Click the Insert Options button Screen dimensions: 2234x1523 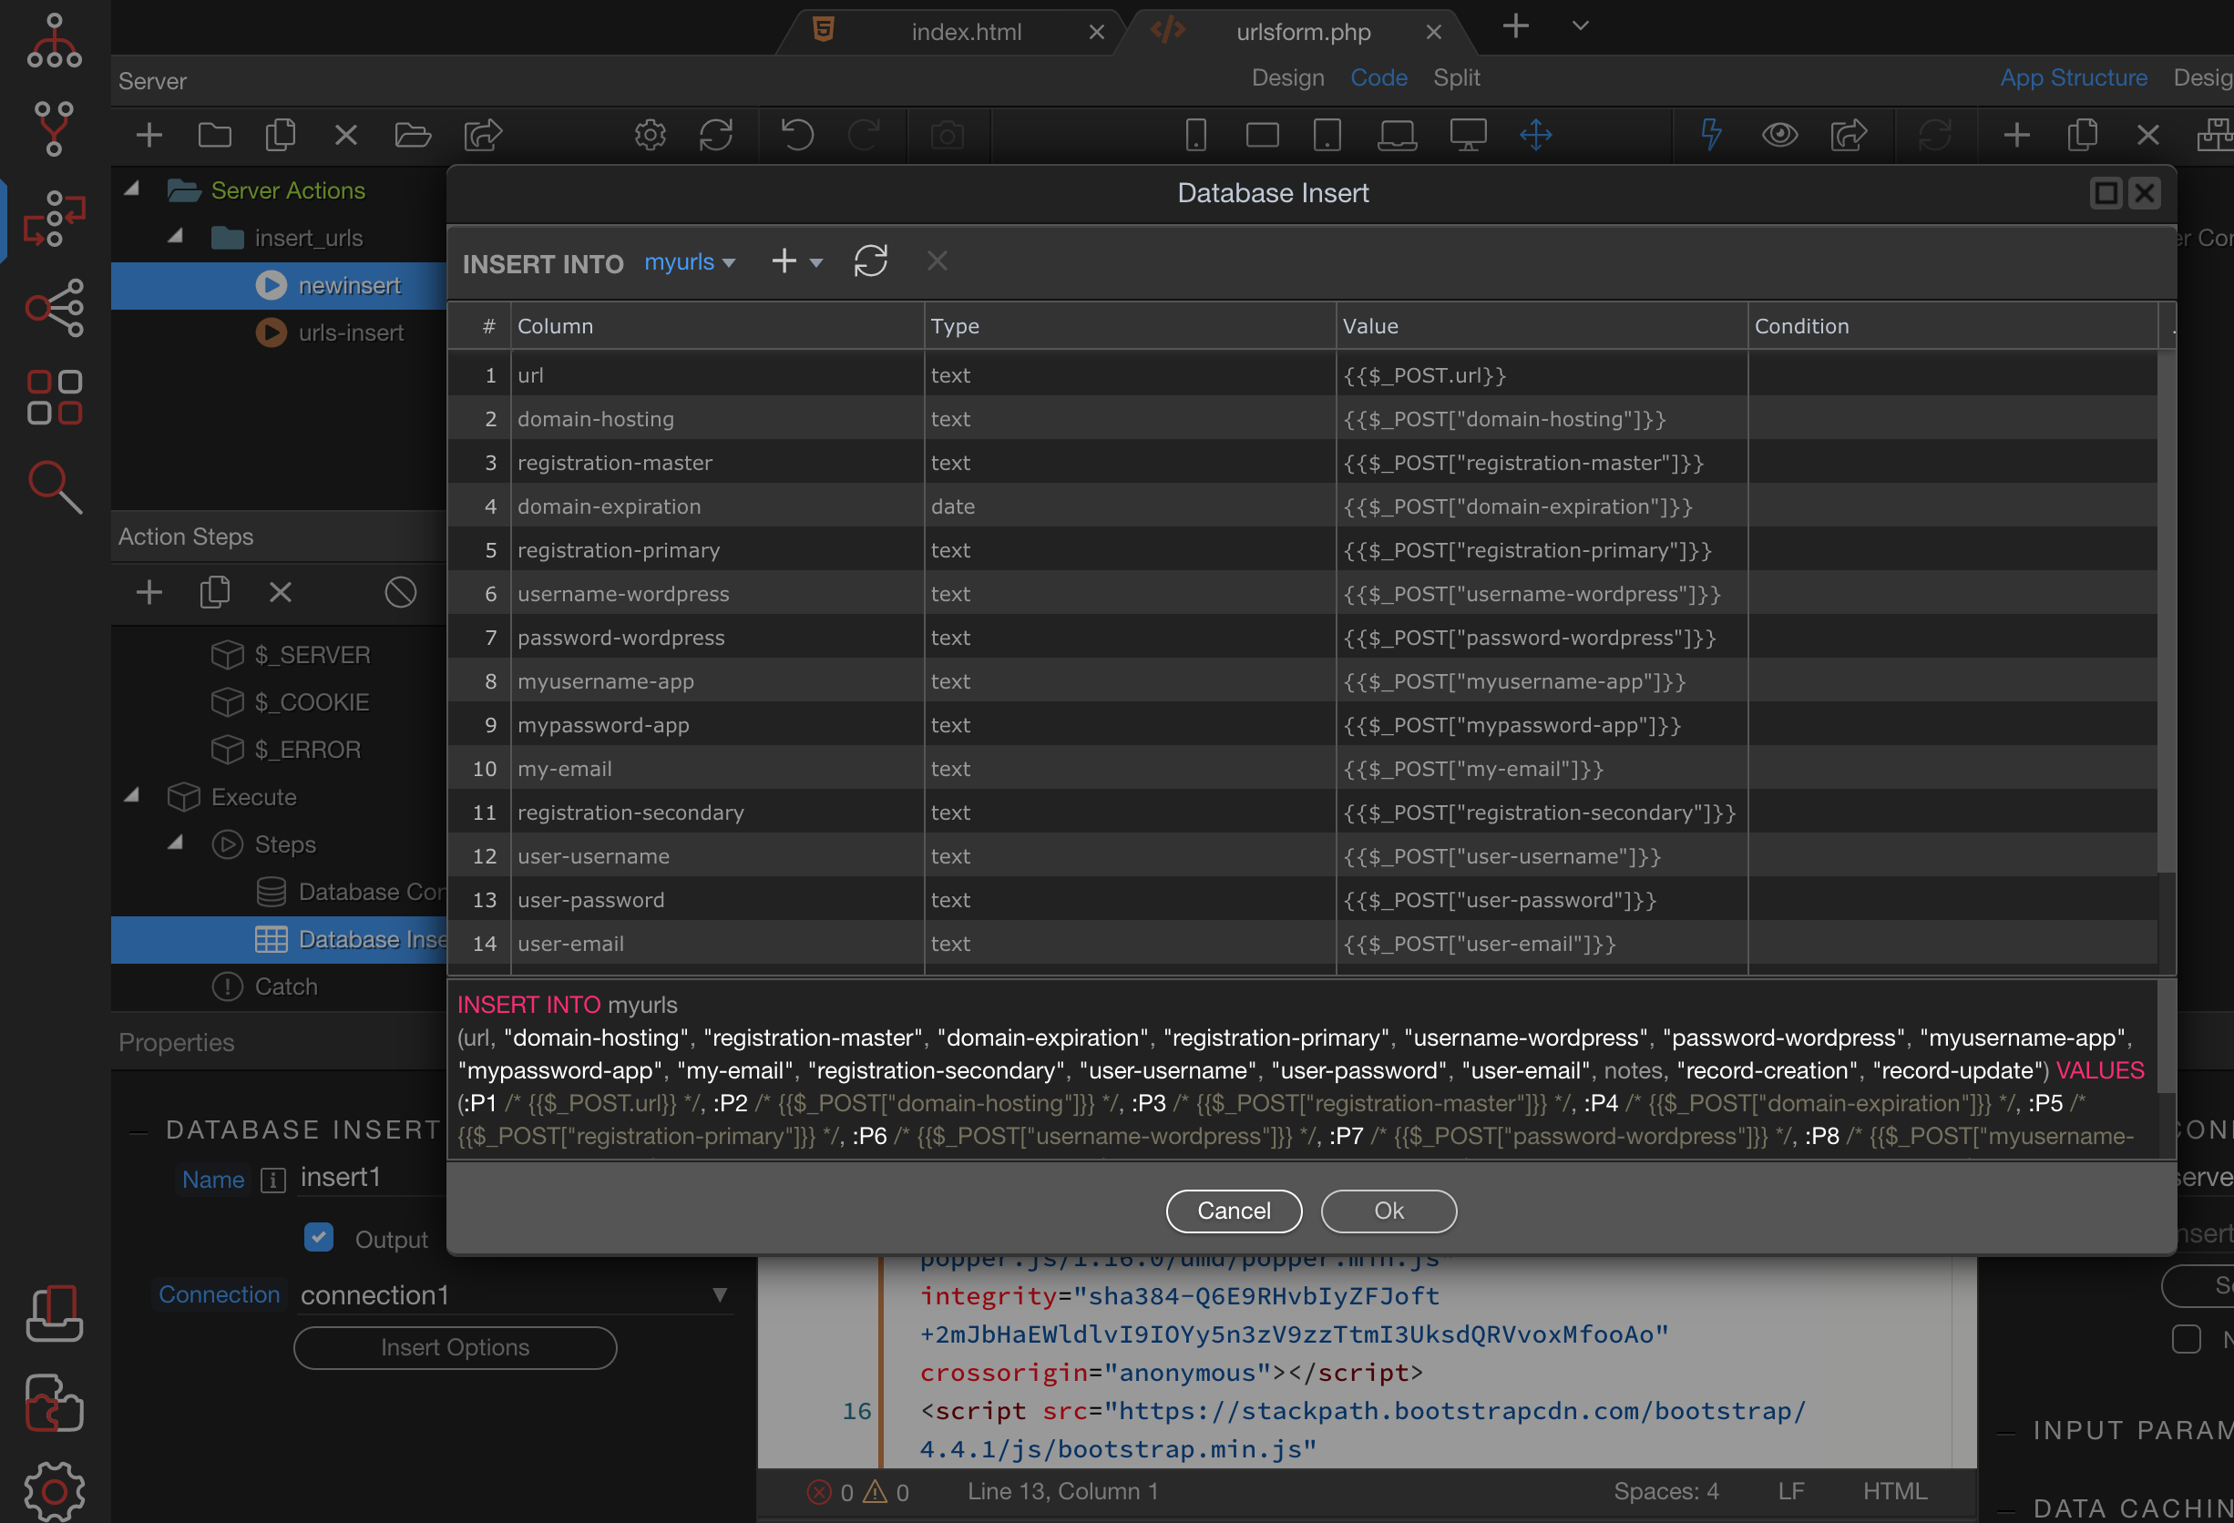[455, 1347]
